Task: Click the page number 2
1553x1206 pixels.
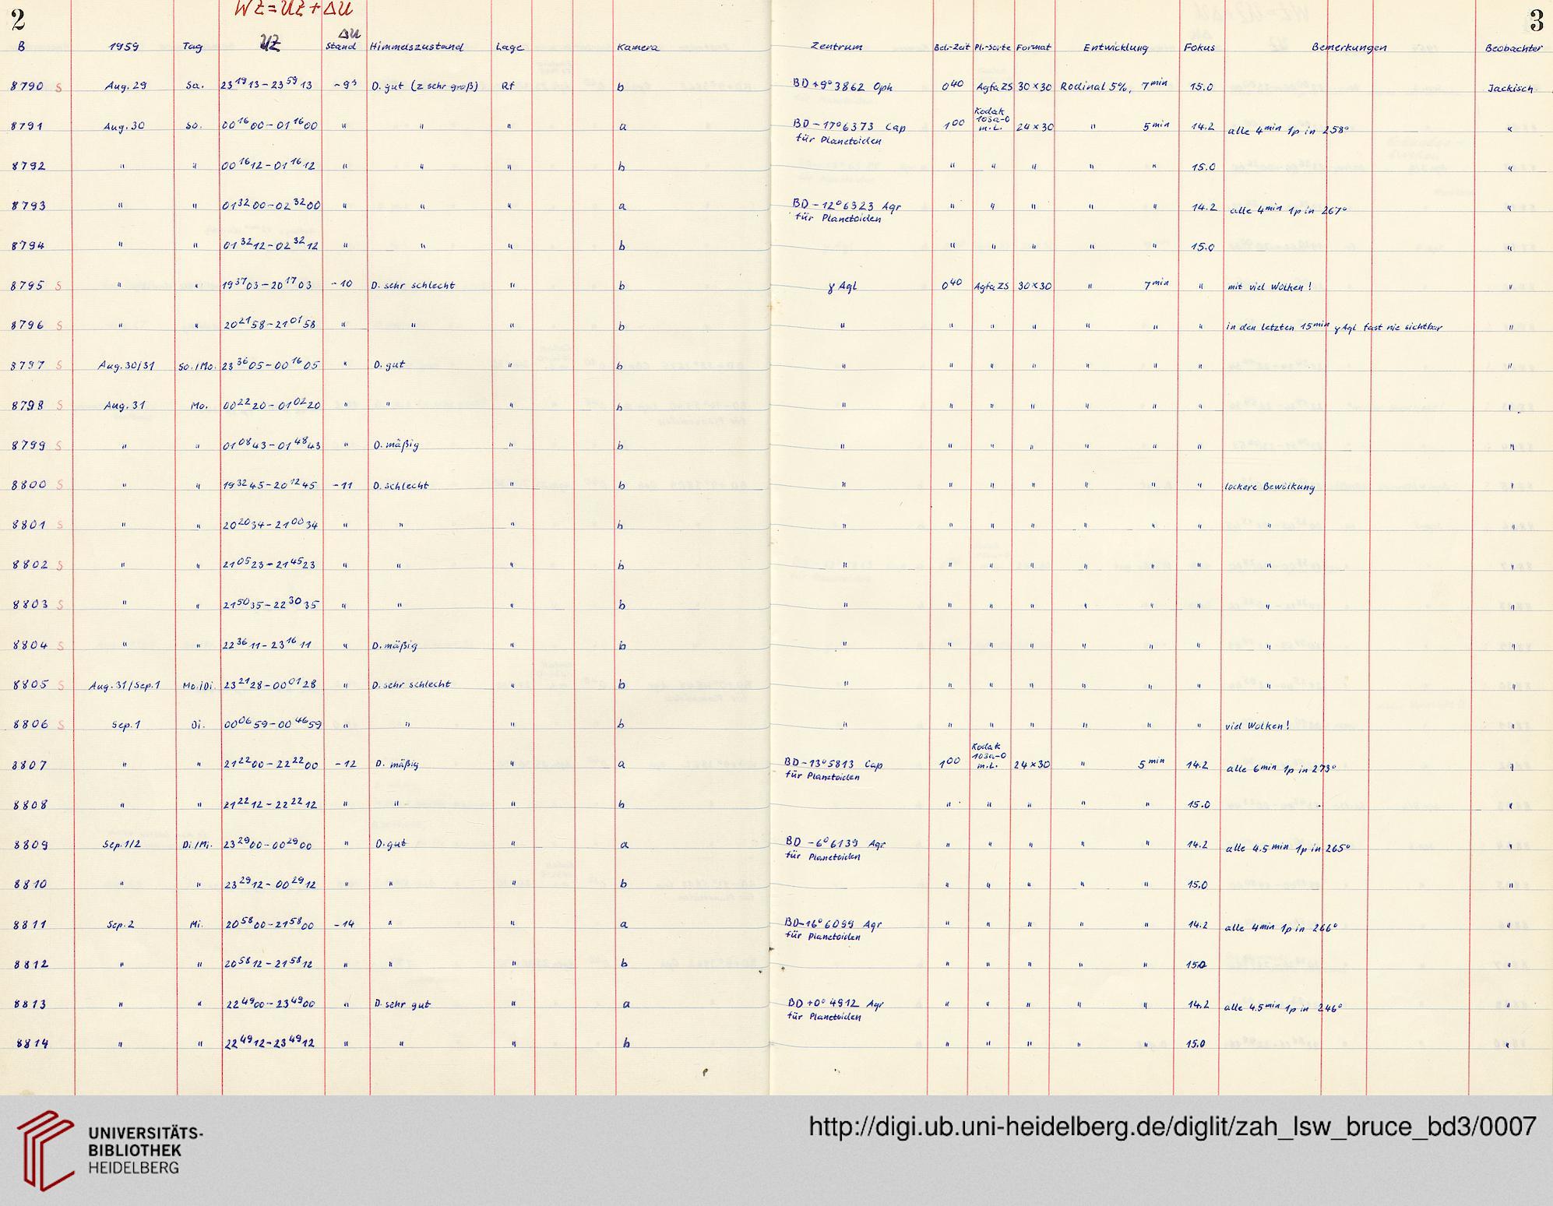Action: point(17,21)
